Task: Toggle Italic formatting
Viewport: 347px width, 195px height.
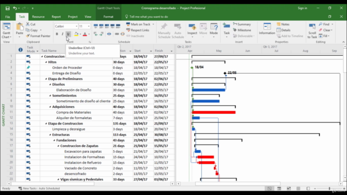Action: point(62,34)
